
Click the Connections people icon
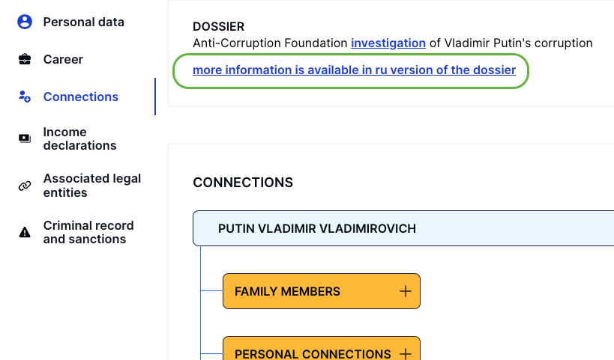pos(25,97)
